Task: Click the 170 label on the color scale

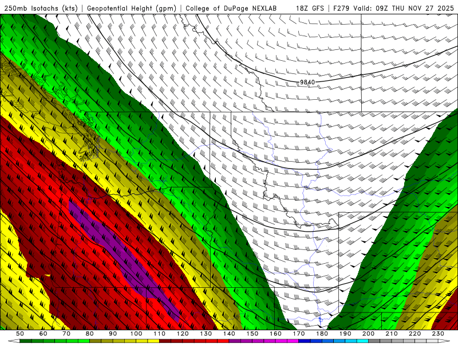Action: 299,334
